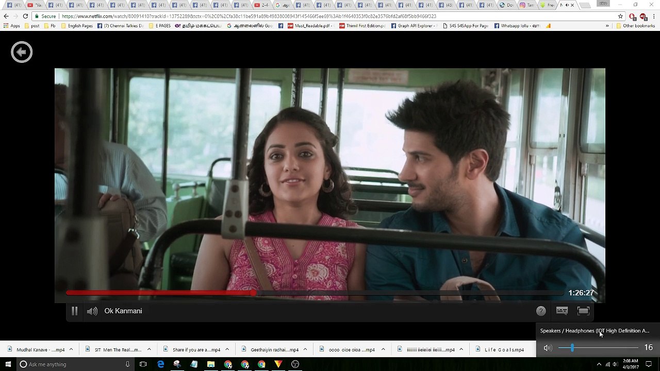Open Task View on the taskbar
660x371 pixels.
click(x=143, y=364)
